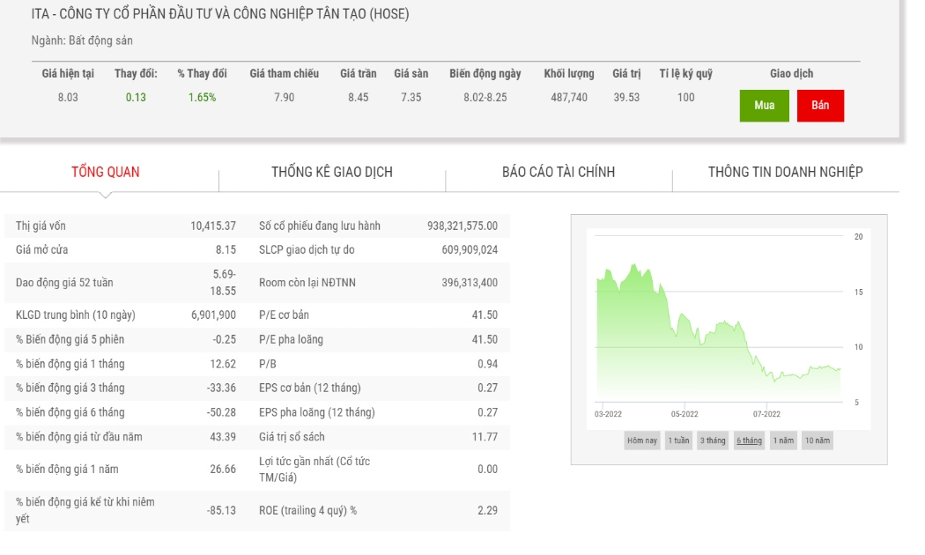925x555 pixels.
Task: Click the P/E pha loãng label
Action: coord(291,340)
